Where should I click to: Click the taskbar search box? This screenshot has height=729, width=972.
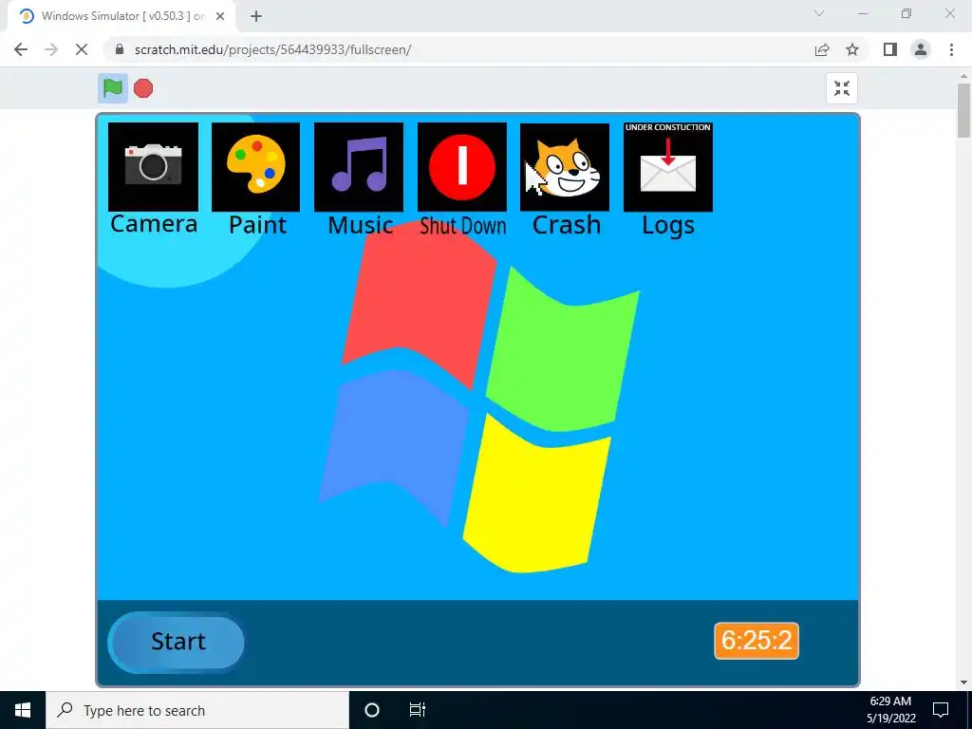[x=197, y=710]
